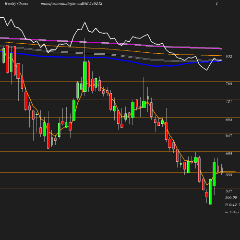Click the 684 price level label
Screen dimensions: 240x240
[229, 120]
